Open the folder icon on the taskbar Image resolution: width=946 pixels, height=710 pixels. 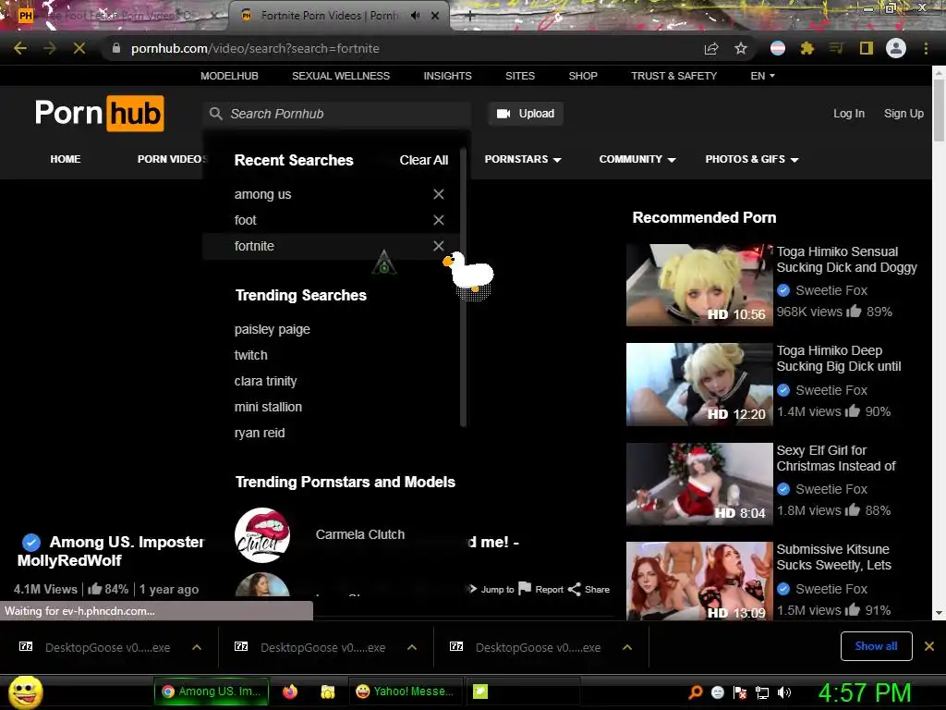[328, 692]
